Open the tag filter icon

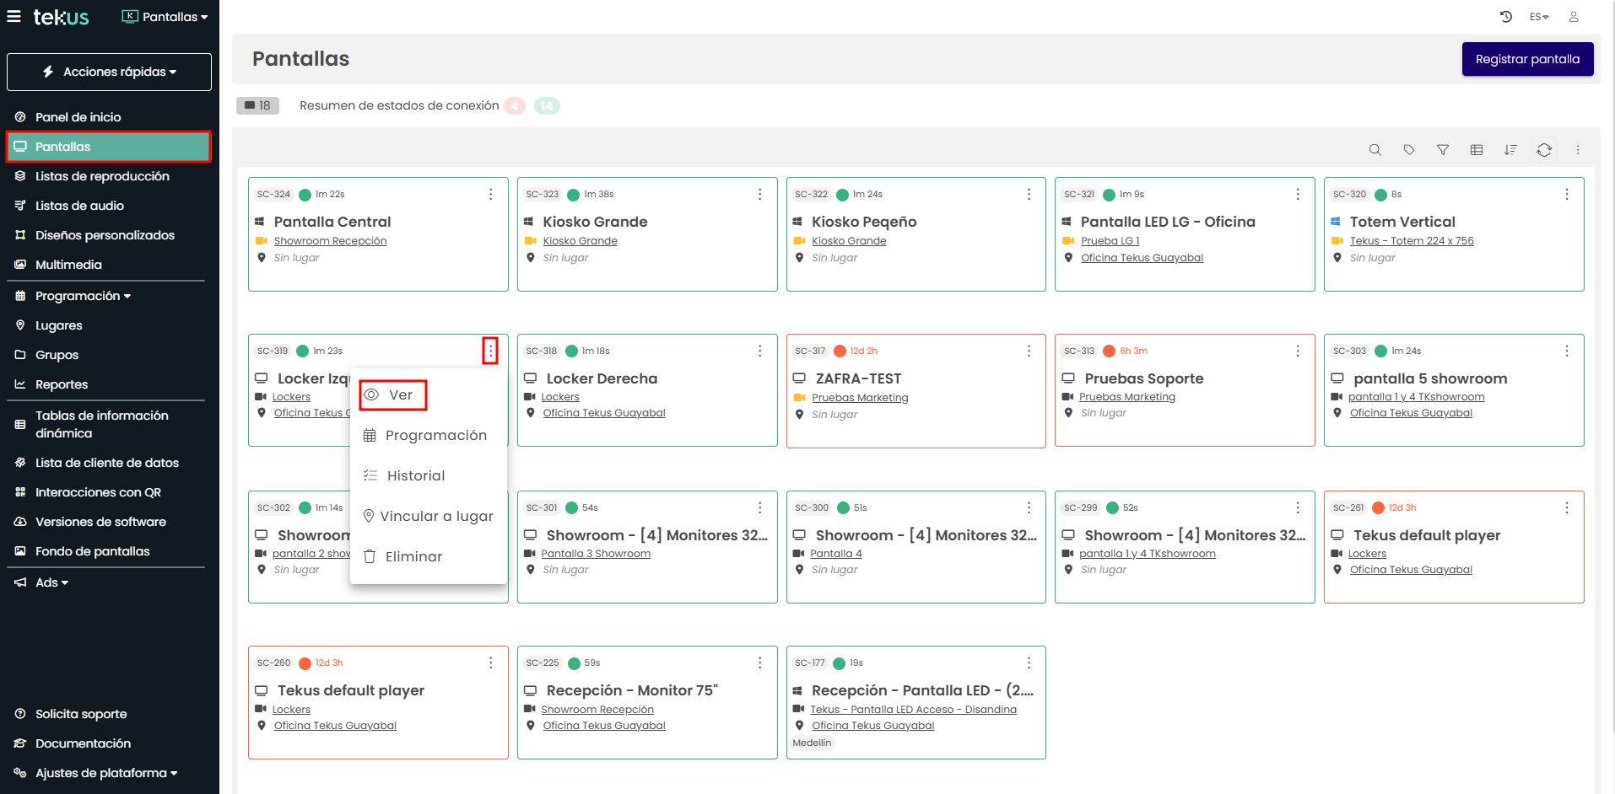click(x=1408, y=150)
